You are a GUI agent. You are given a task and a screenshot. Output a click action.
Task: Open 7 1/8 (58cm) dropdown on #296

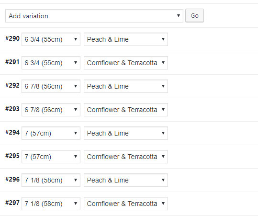[51, 180]
